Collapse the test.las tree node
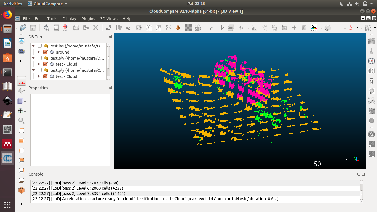Viewport: 377px width, 212px height. pos(33,46)
